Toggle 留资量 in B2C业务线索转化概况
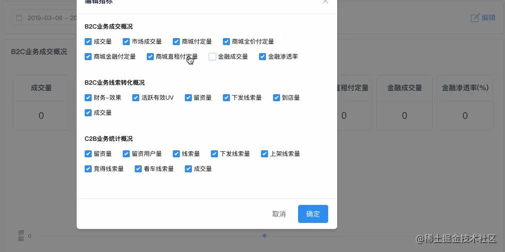This screenshot has height=252, width=505. pos(188,98)
